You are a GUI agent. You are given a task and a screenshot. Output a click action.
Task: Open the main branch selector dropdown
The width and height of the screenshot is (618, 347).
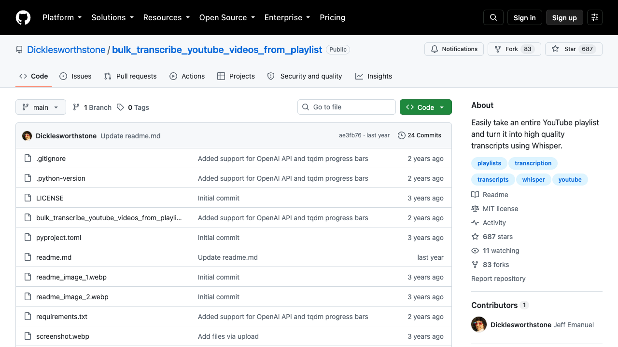tap(41, 107)
